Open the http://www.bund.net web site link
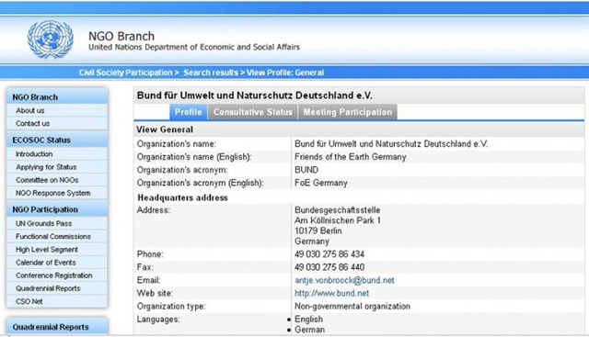 click(331, 293)
